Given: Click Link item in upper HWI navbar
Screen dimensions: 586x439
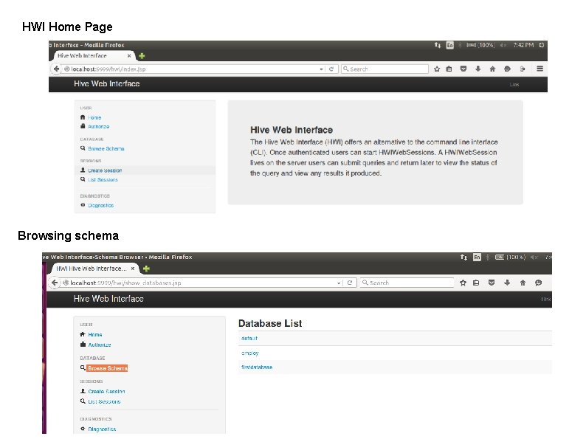Looking at the screenshot, I should pyautogui.click(x=514, y=84).
